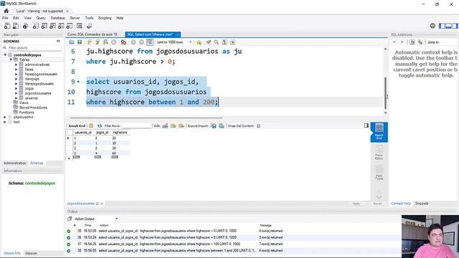Viewport: 459px width, 258px height.
Task: Open the schema inspector info icon
Action: coord(26,26)
